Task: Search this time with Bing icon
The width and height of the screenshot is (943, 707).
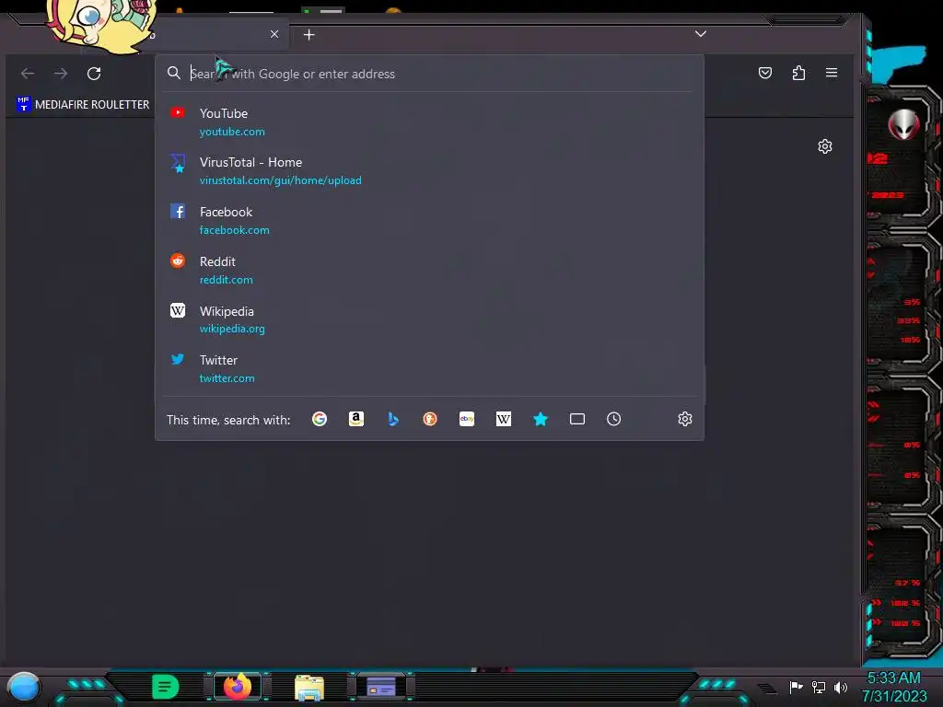Action: tap(393, 419)
